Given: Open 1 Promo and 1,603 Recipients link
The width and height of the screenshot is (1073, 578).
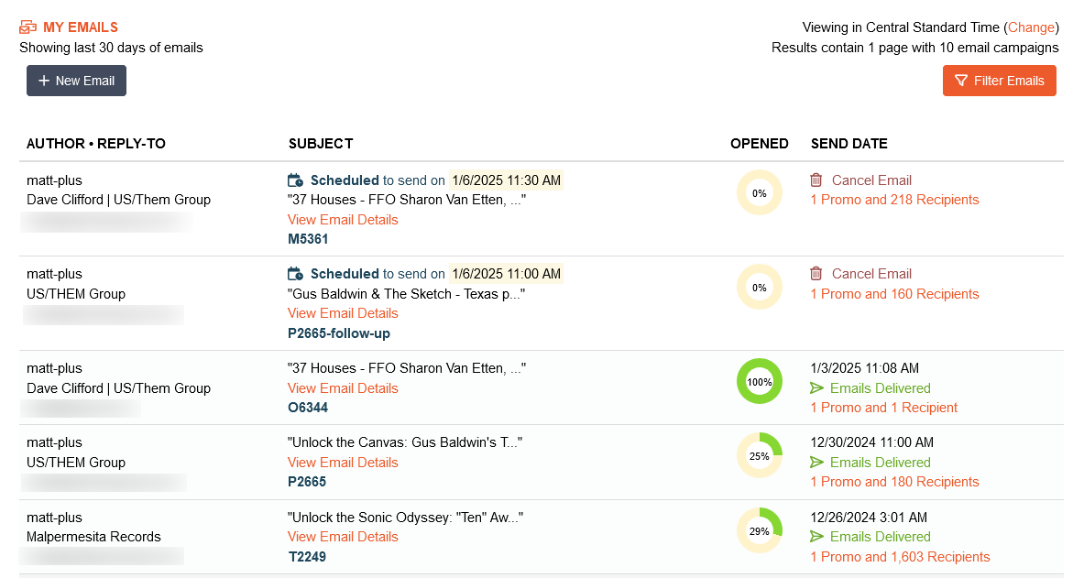Looking at the screenshot, I should click(900, 557).
